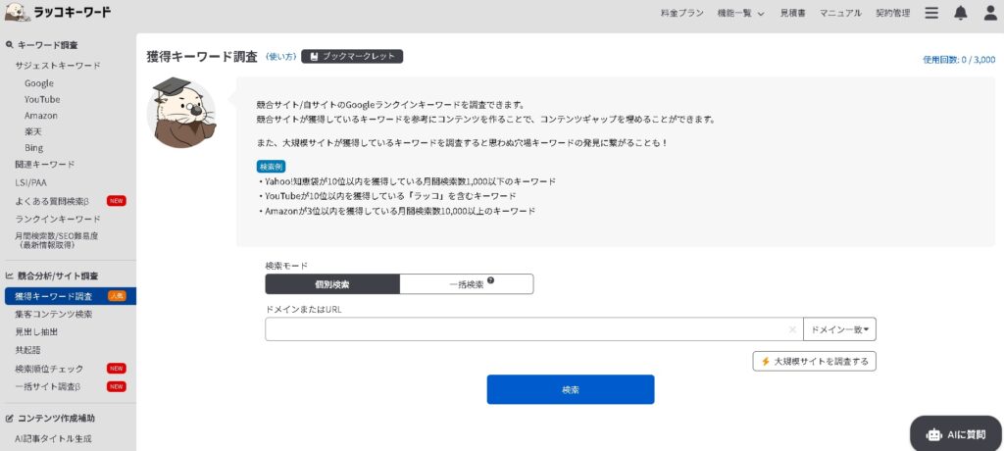
Task: Open LSI/PAA in sidebar
Action: (x=30, y=182)
